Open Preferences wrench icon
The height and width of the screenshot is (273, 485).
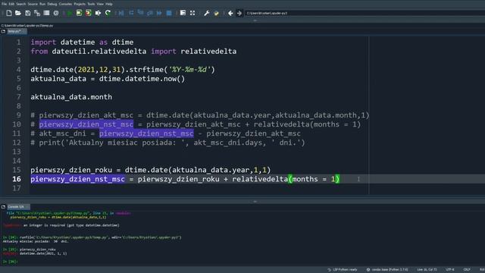click(206, 13)
